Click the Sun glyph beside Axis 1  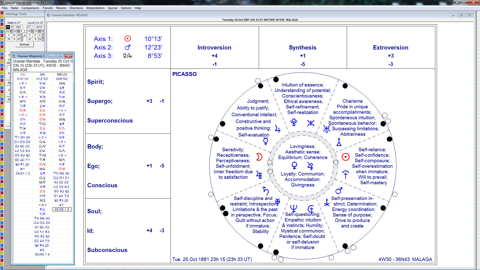127,39
